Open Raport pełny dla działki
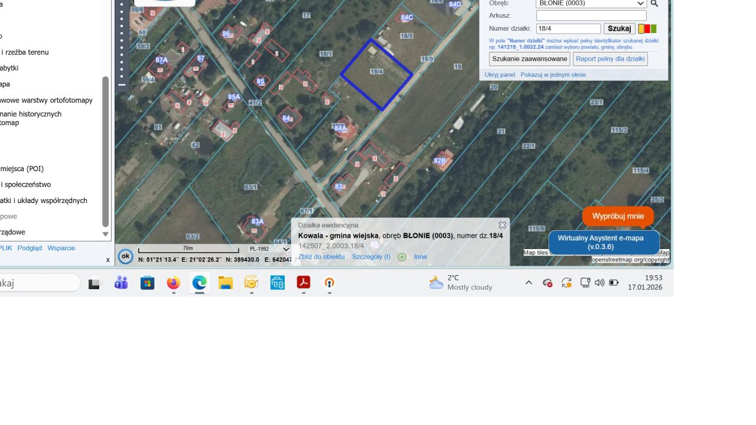756x425 pixels. [610, 59]
